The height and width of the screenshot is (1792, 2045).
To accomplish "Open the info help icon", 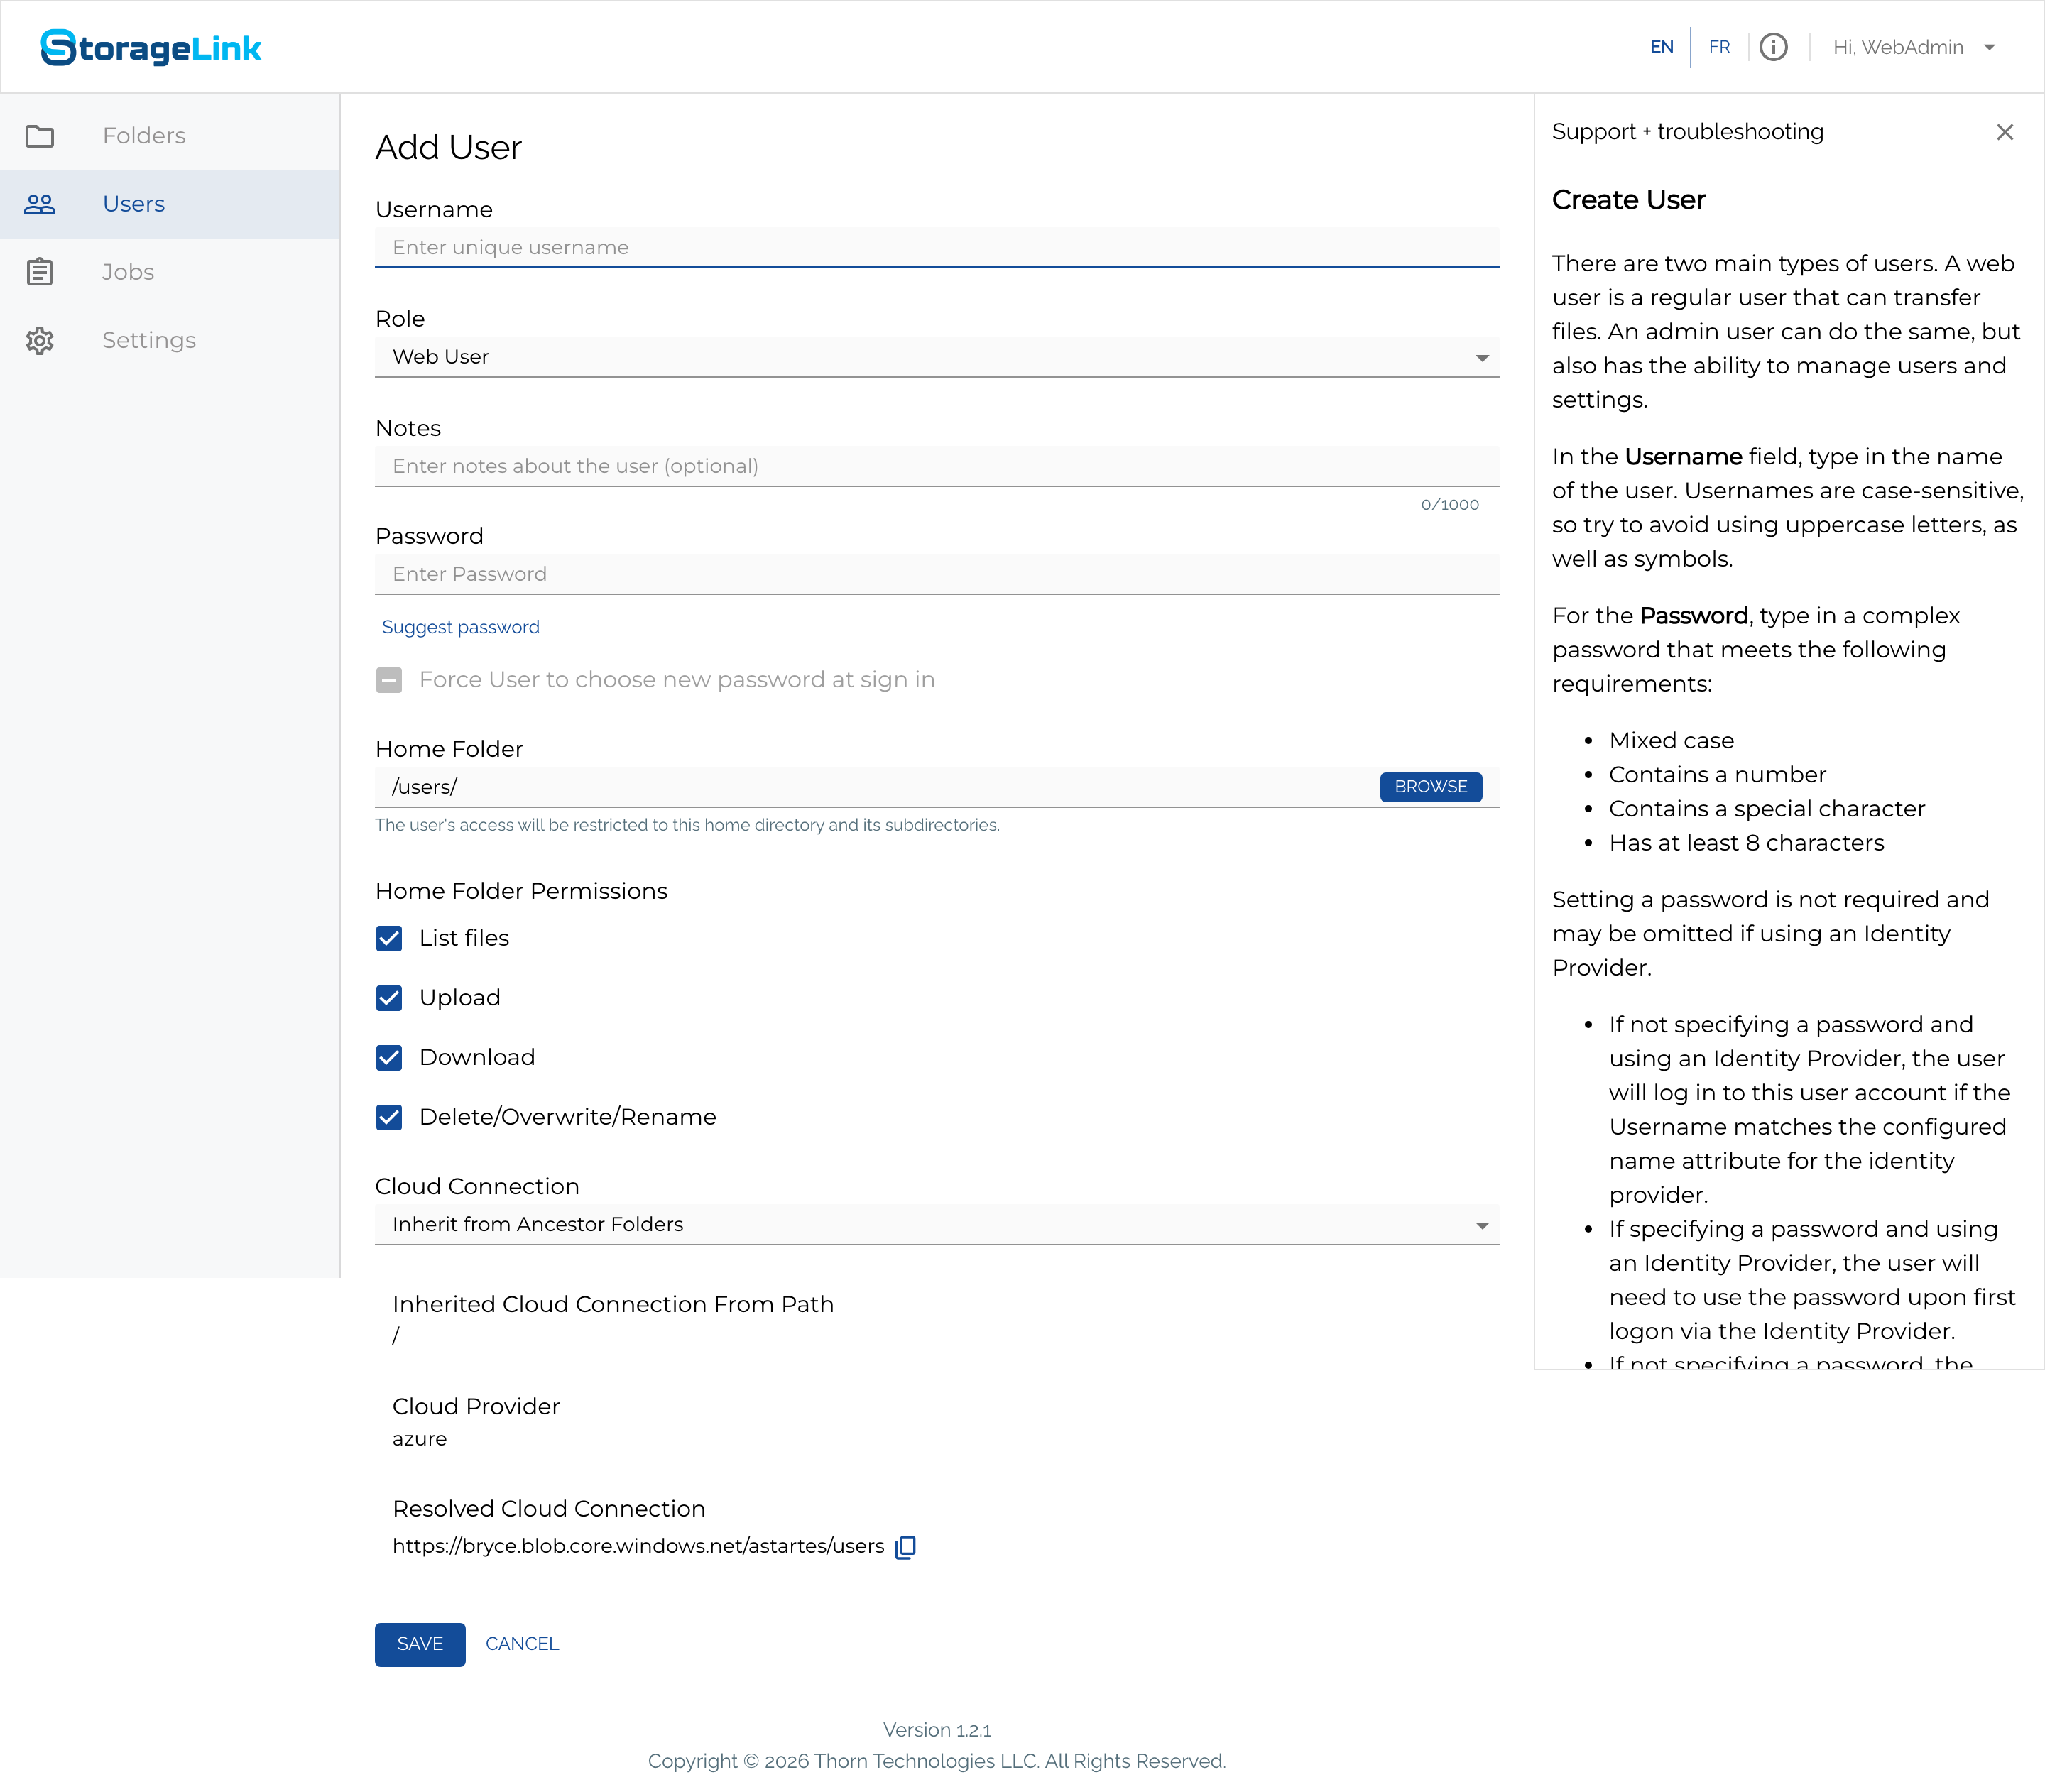I will click(1773, 47).
